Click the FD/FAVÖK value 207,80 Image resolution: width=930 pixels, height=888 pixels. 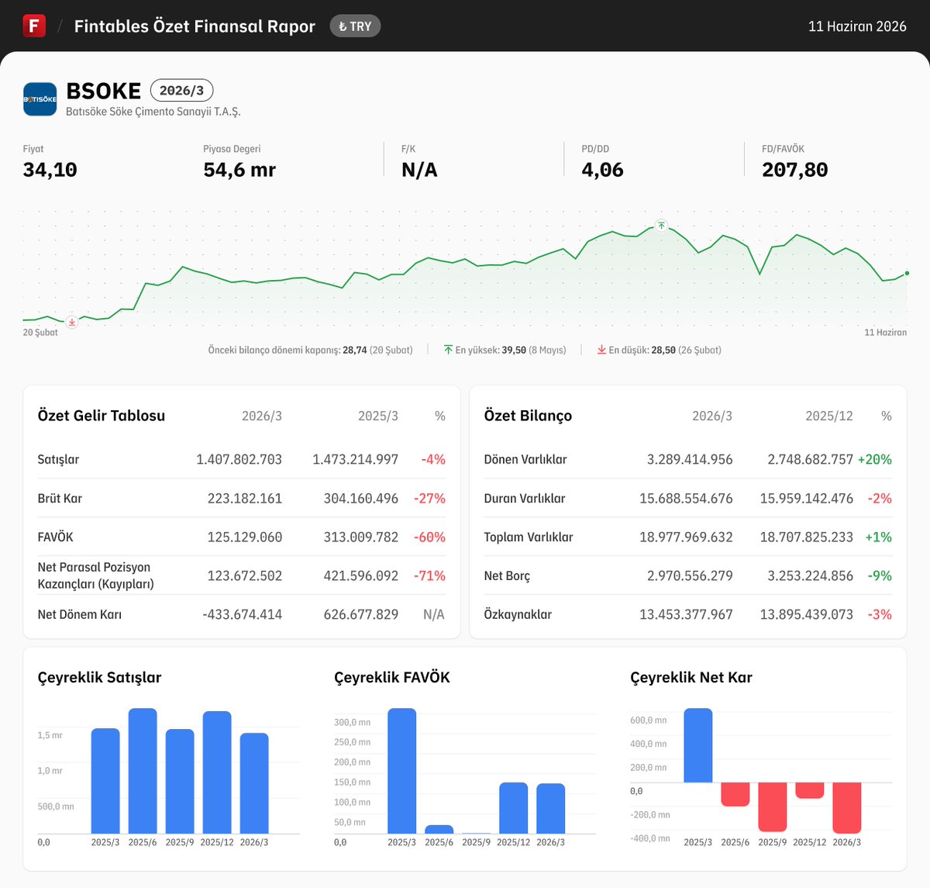click(795, 170)
